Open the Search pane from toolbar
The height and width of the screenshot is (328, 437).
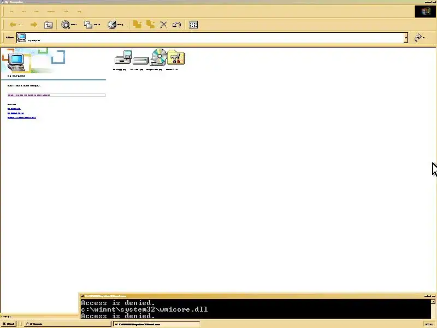[69, 25]
